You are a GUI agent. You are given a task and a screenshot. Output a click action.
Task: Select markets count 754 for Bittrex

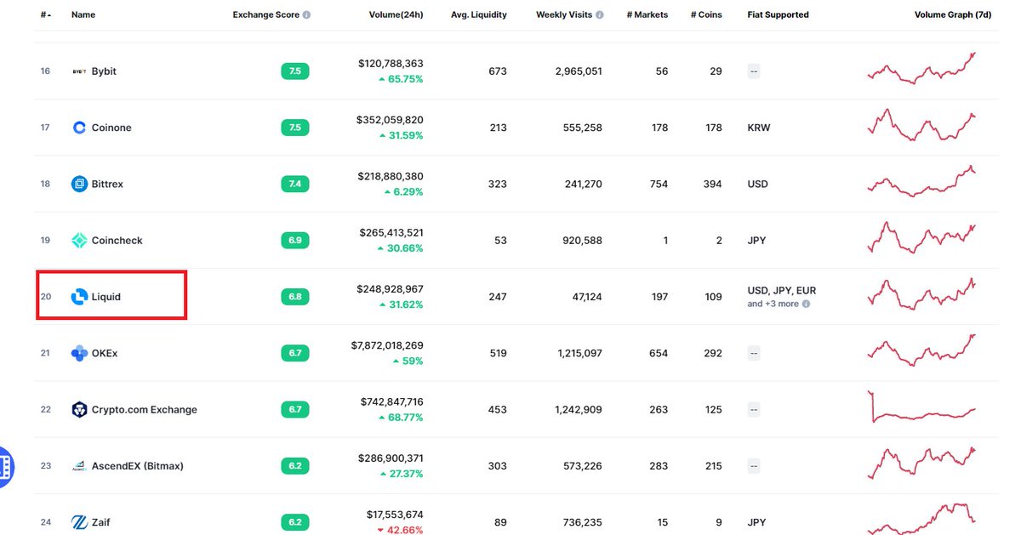coord(659,184)
